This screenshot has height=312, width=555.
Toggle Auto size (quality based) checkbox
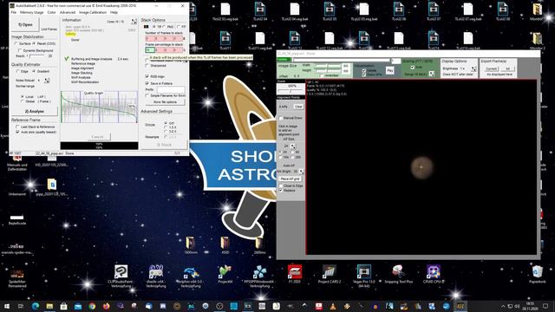(x=17, y=132)
